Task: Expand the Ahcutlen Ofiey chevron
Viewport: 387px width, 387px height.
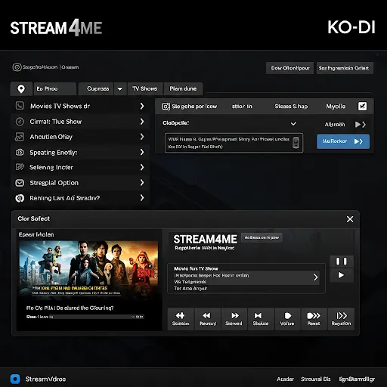Action: (x=142, y=137)
